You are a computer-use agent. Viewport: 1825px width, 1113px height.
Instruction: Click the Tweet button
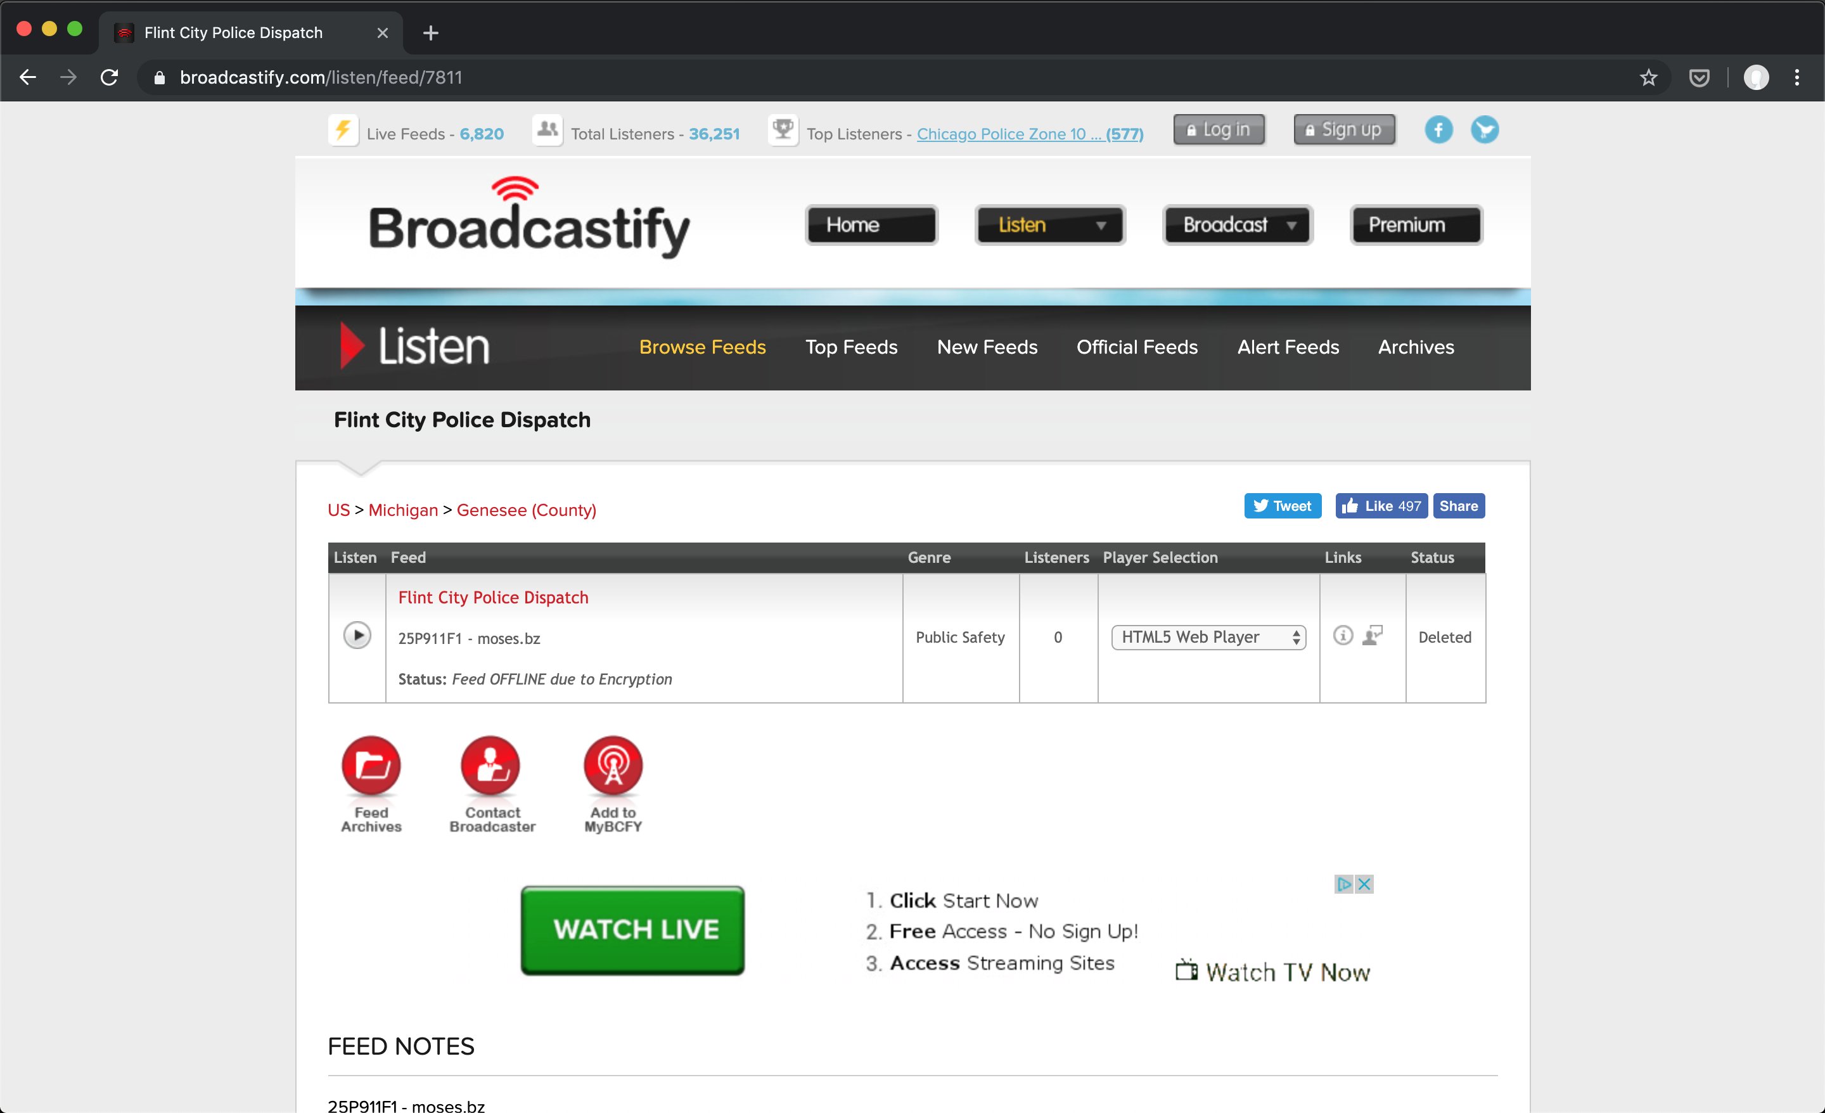(1282, 506)
